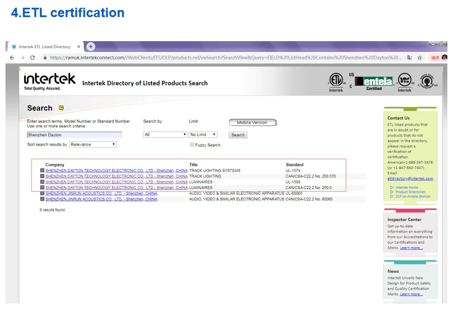
Task: Click the 'Shenzhen Dayton' search text field
Action: [x=74, y=134]
